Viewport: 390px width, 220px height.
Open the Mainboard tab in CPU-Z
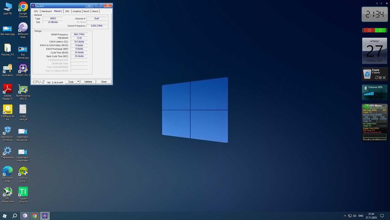coord(46,11)
